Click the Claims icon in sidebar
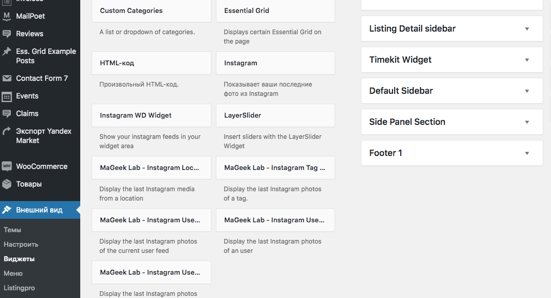Image resolution: width=551 pixels, height=298 pixels. [7, 113]
